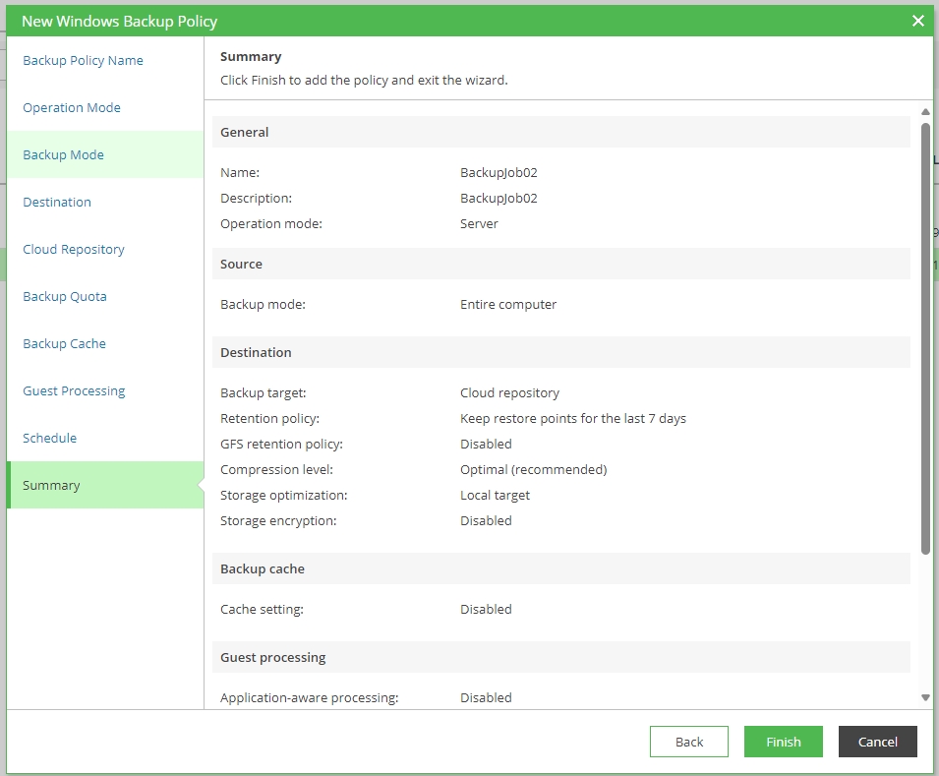Select the Summary step in sidebar
Screen dimensions: 939x776
click(51, 485)
